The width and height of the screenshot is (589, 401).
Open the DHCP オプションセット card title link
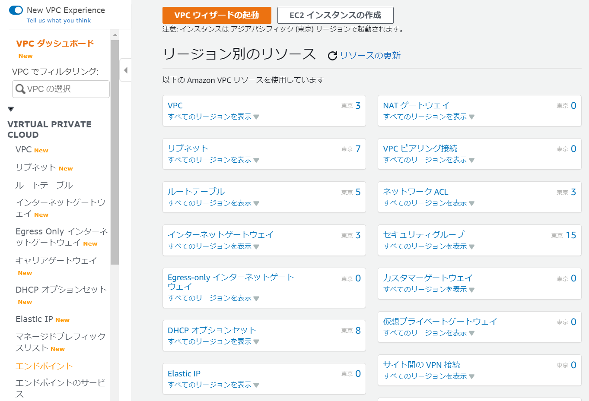pyautogui.click(x=212, y=330)
